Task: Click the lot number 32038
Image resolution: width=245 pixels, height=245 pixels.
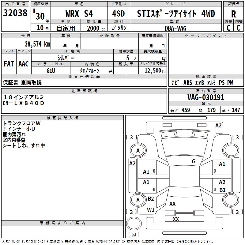Action: click(15, 13)
